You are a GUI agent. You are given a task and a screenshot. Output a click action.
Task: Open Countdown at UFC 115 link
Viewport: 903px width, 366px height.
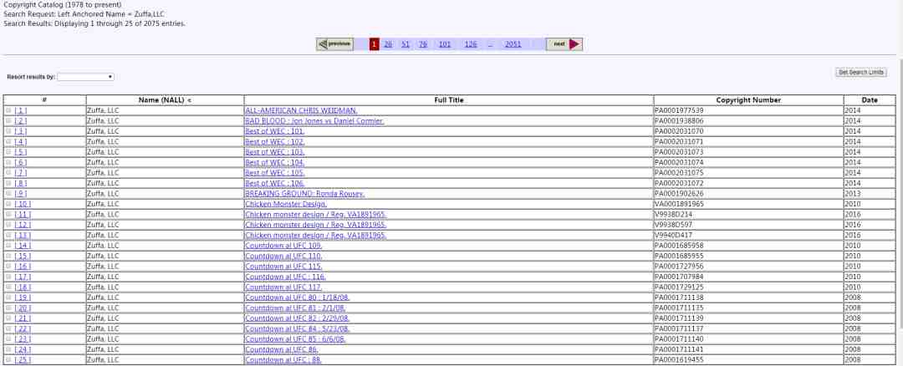[283, 267]
